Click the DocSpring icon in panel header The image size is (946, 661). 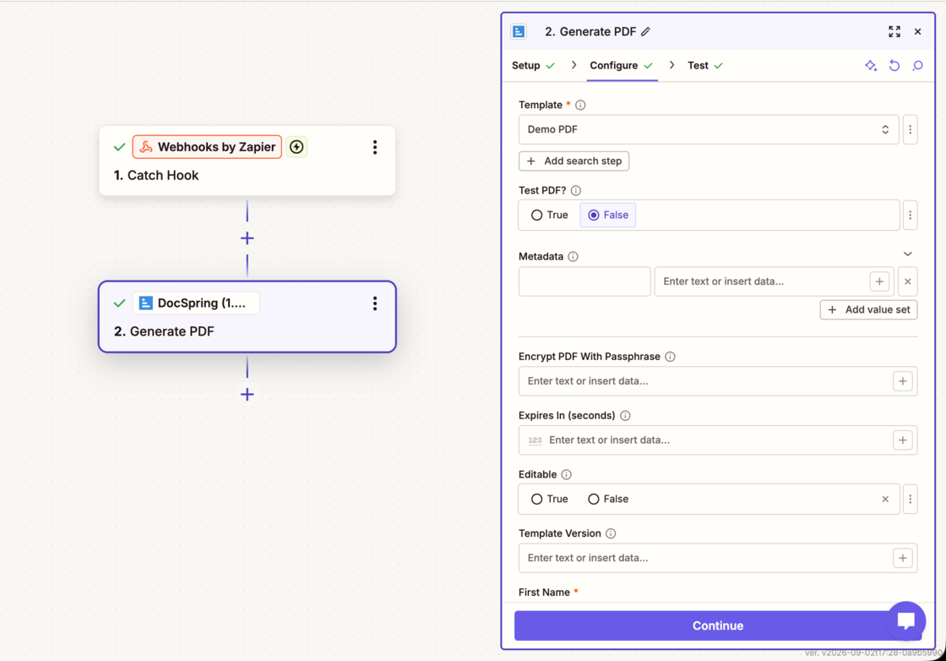[x=519, y=31]
